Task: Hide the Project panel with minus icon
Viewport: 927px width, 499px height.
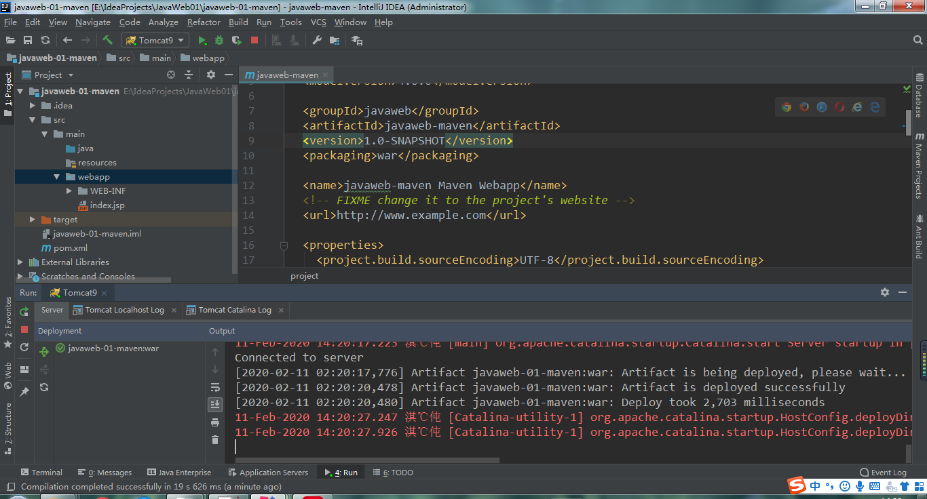Action: (x=227, y=75)
